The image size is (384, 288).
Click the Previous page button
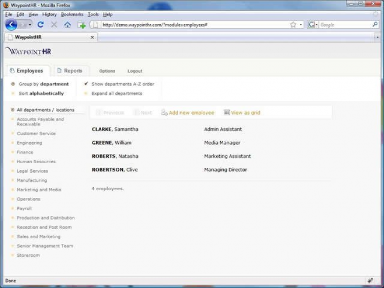[x=111, y=113]
